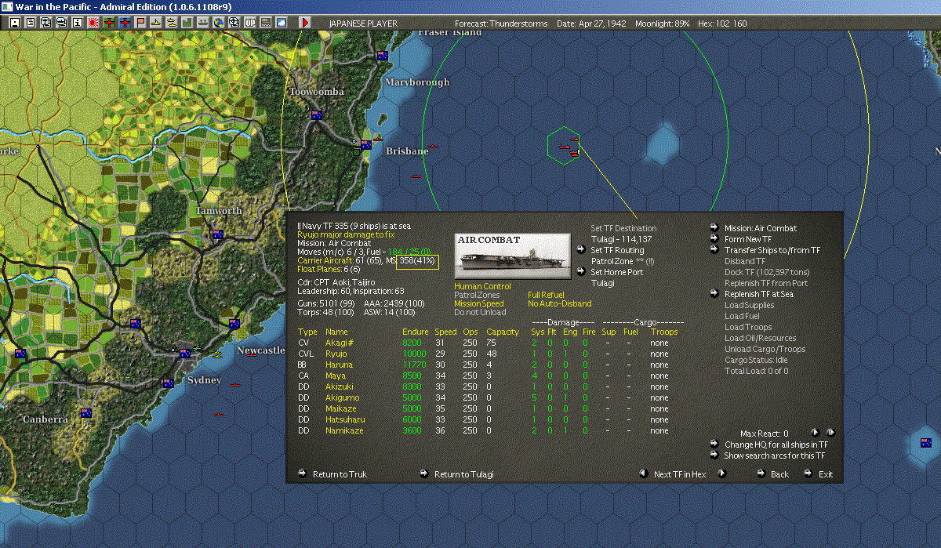The width and height of the screenshot is (941, 548).
Task: Go to previous TF in hex arrow
Action: (x=644, y=474)
